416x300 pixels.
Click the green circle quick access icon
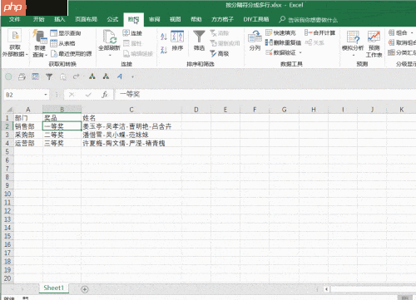click(8, 76)
